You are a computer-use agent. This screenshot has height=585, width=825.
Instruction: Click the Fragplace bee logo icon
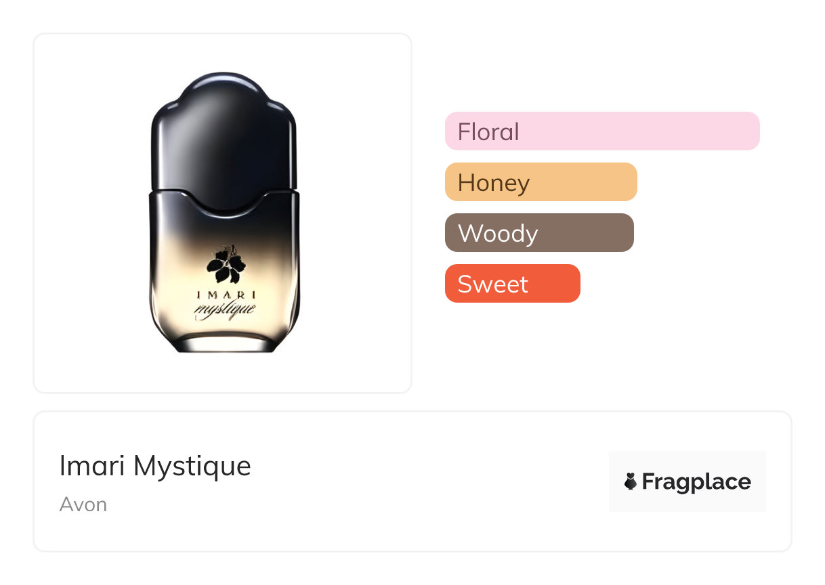[631, 482]
